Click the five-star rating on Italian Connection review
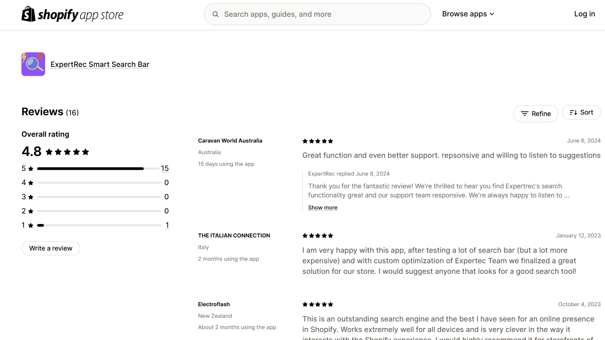Image resolution: width=605 pixels, height=340 pixels. (318, 236)
